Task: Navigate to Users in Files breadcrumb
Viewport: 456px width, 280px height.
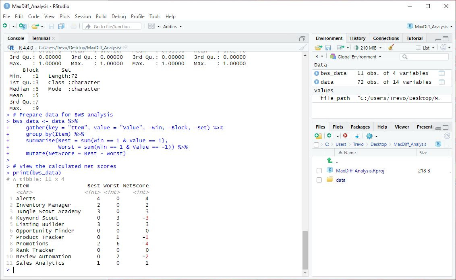Action: point(341,144)
